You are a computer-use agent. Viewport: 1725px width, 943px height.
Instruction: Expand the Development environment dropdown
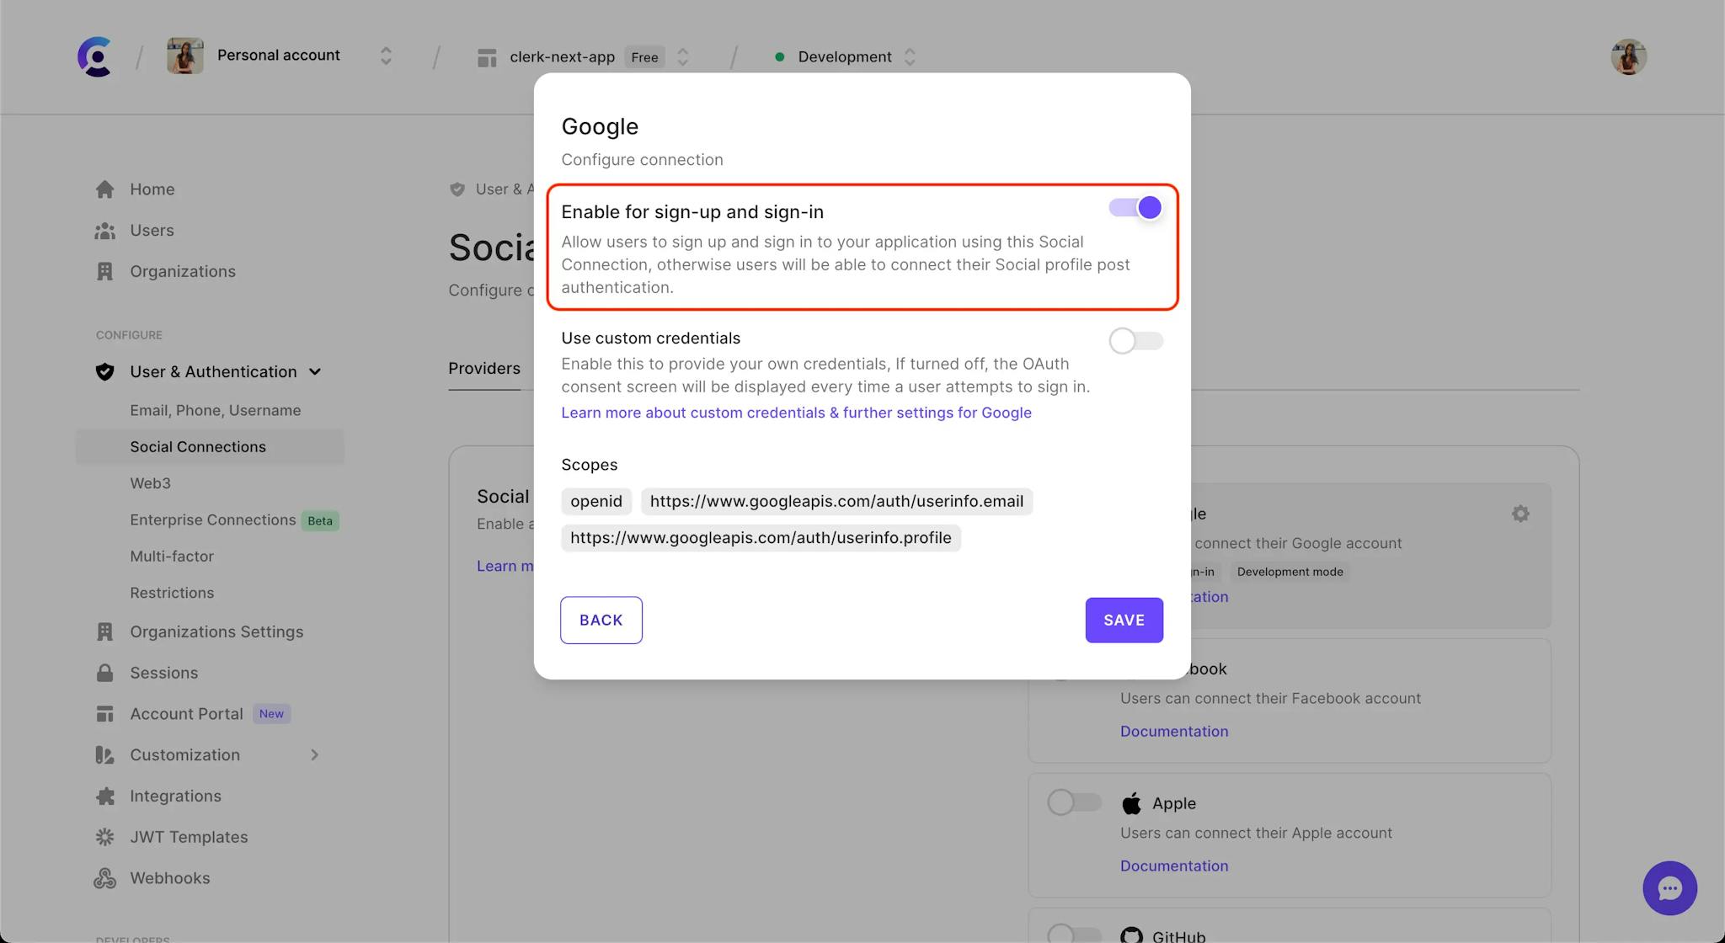coord(911,56)
